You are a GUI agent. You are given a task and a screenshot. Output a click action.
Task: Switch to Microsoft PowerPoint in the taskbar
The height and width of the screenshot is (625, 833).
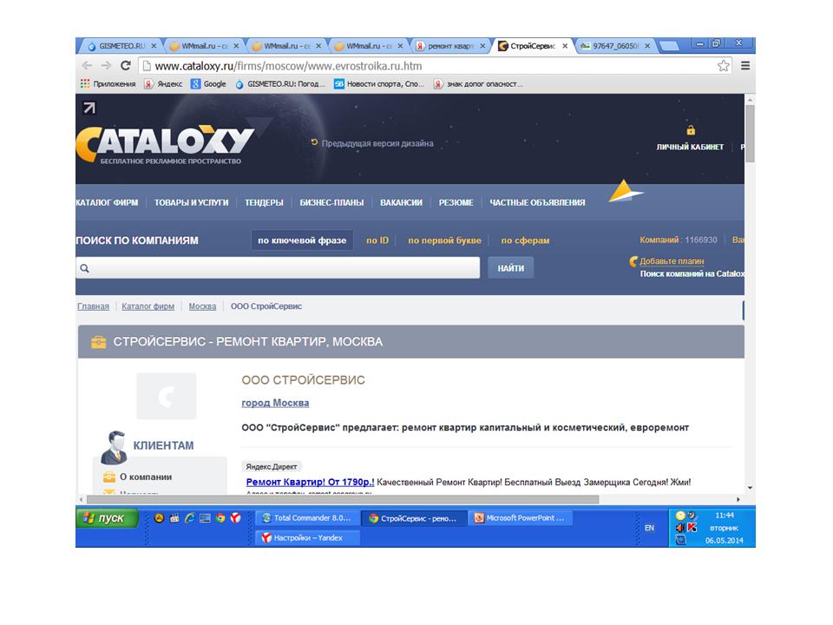pos(521,518)
